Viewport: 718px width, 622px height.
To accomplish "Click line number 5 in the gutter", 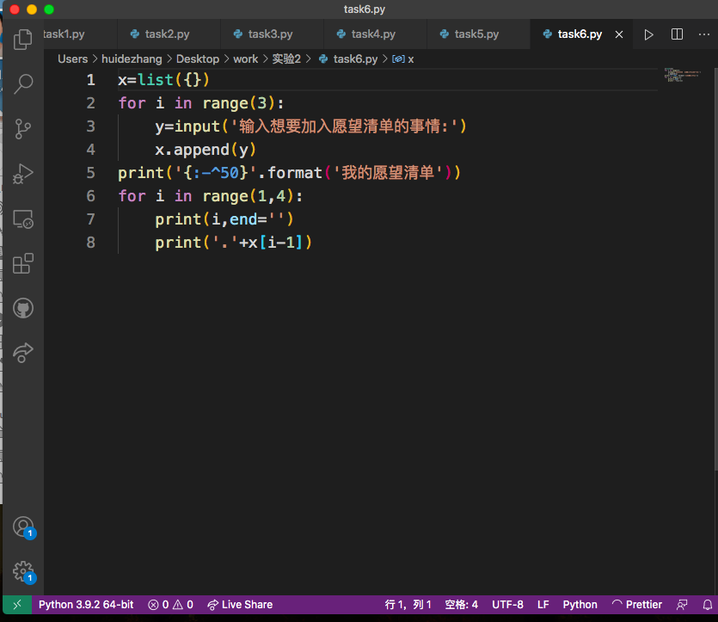I will coord(90,173).
